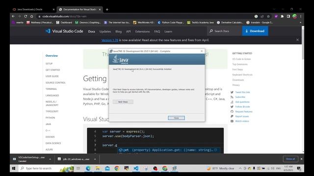The image size is (314, 176).
Task: Open the Extensions nav item
Action: [142, 31]
